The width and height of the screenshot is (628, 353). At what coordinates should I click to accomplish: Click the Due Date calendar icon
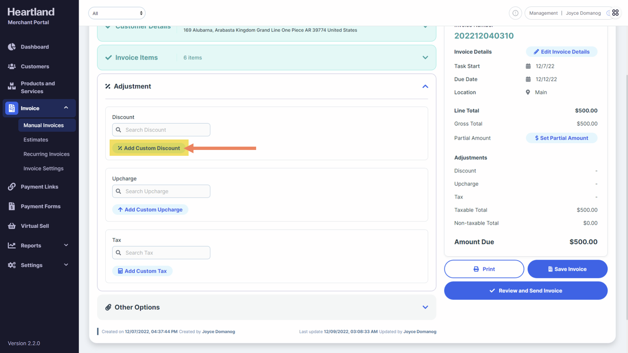528,79
